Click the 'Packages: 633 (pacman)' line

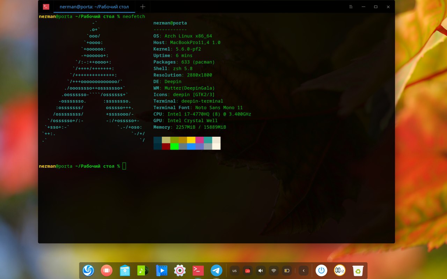[184, 62]
